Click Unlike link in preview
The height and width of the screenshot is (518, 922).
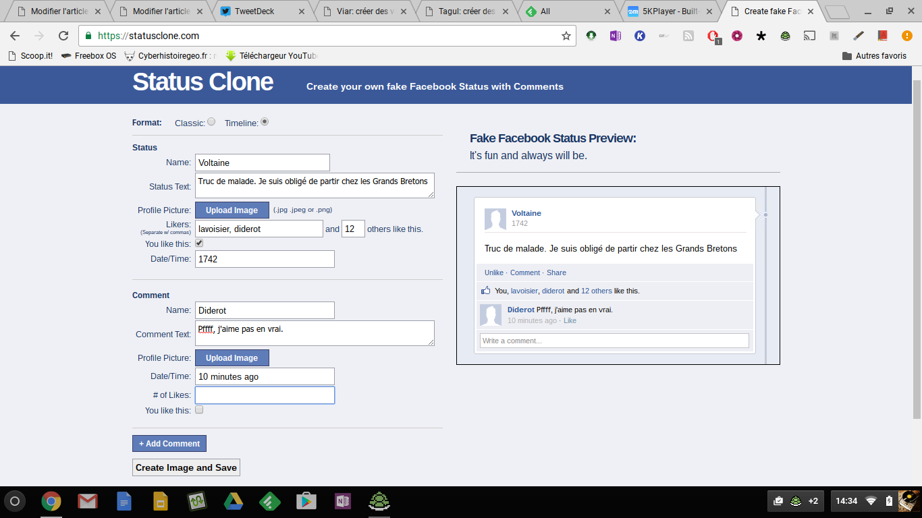pos(494,272)
